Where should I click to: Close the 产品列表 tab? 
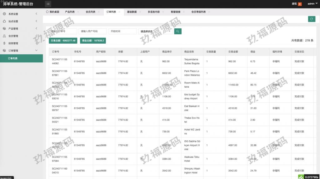pos(78,12)
